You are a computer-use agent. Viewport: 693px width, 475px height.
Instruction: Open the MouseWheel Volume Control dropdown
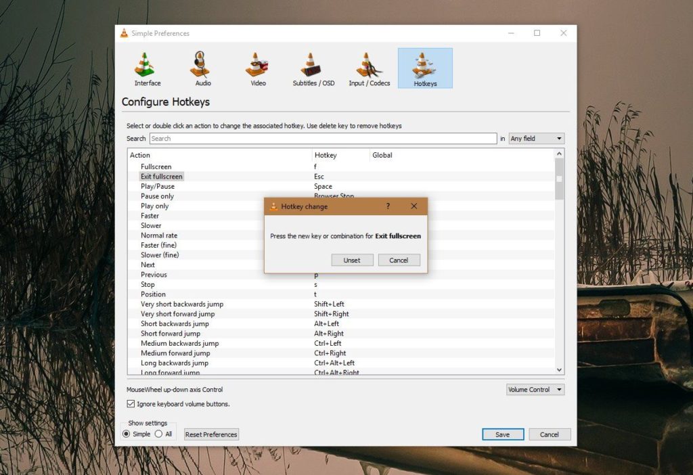(x=535, y=389)
